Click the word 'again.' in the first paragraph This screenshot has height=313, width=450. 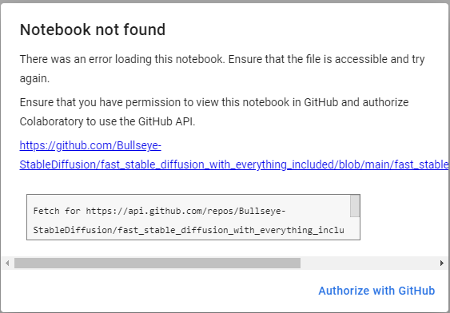(34, 78)
